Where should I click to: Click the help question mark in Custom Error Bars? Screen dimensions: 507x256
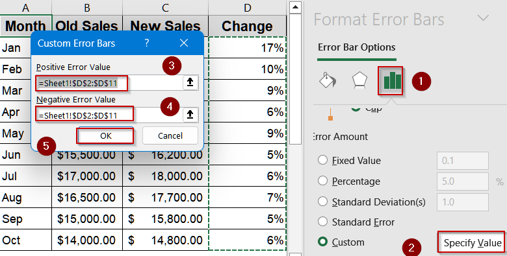[147, 43]
